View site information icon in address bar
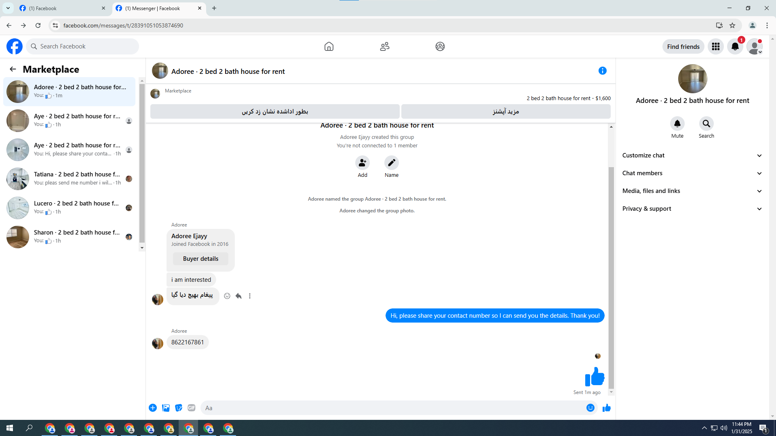This screenshot has width=776, height=436. pyautogui.click(x=55, y=25)
